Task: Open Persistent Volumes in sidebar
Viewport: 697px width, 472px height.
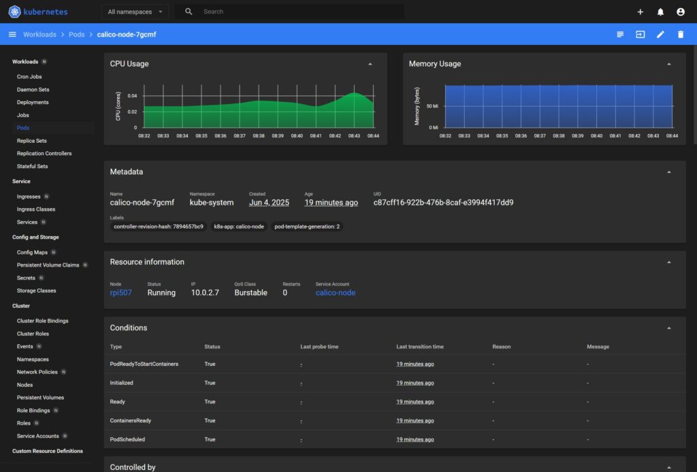Action: pyautogui.click(x=40, y=397)
